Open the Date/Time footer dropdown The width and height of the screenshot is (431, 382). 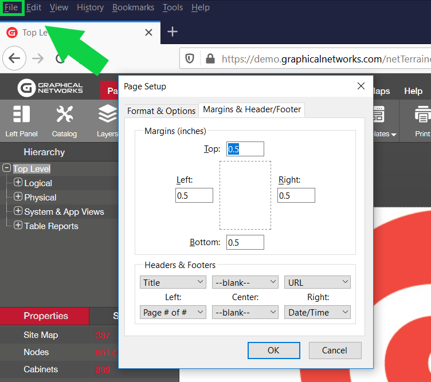point(317,312)
